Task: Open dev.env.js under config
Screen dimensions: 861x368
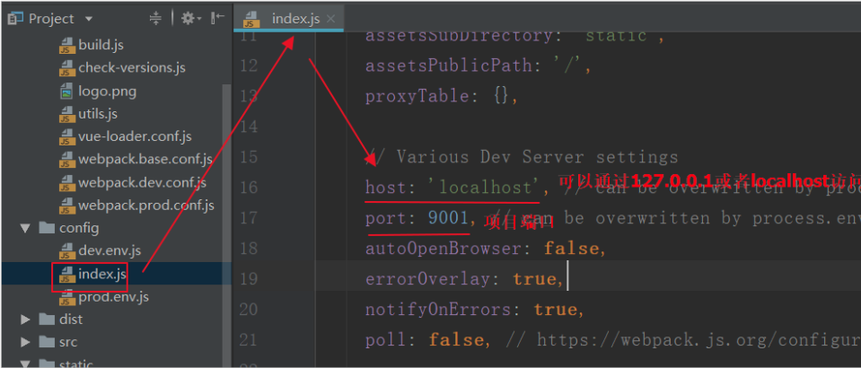Action: pyautogui.click(x=110, y=250)
